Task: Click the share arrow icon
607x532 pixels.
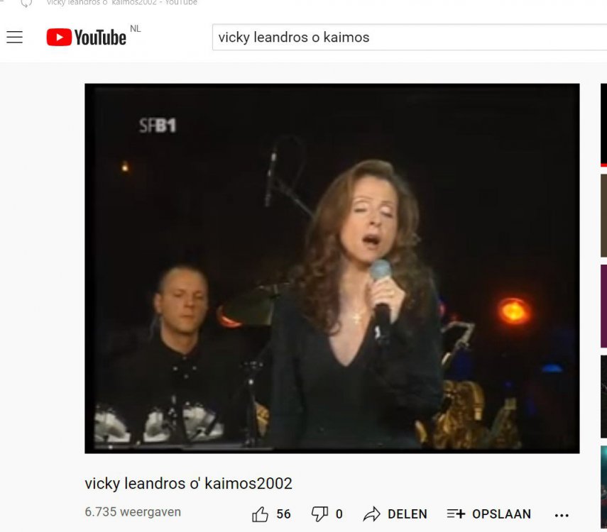Action: [371, 514]
